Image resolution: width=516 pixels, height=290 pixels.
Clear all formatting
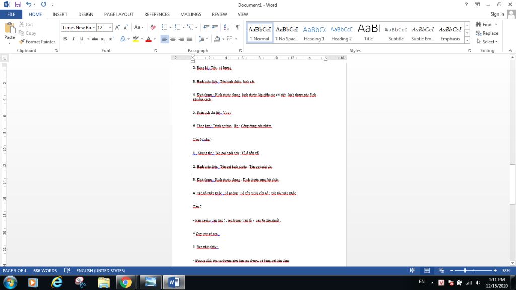pyautogui.click(x=153, y=27)
